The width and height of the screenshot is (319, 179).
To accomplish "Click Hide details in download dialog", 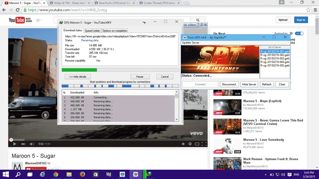I will tap(78, 77).
